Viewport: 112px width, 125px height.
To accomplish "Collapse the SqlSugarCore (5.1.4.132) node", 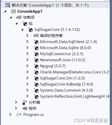I will (22, 29).
